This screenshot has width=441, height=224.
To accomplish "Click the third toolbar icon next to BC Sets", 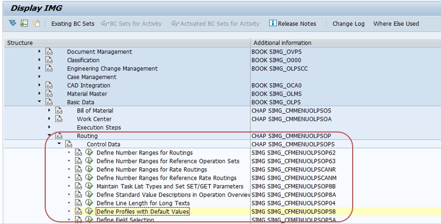I will coord(36,23).
